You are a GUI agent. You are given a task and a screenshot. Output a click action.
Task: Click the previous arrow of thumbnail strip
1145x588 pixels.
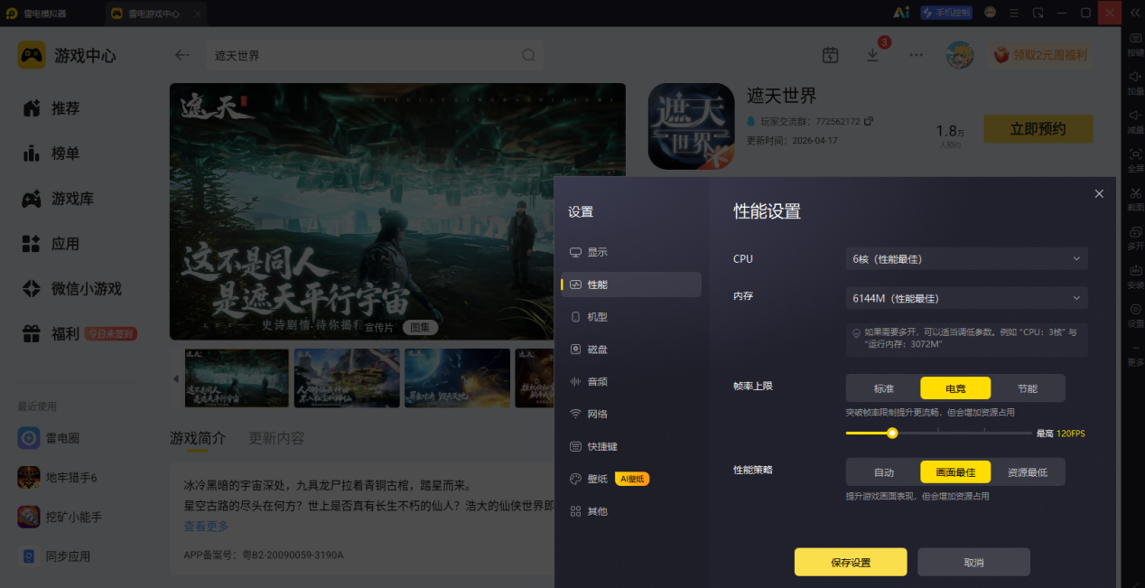point(176,378)
